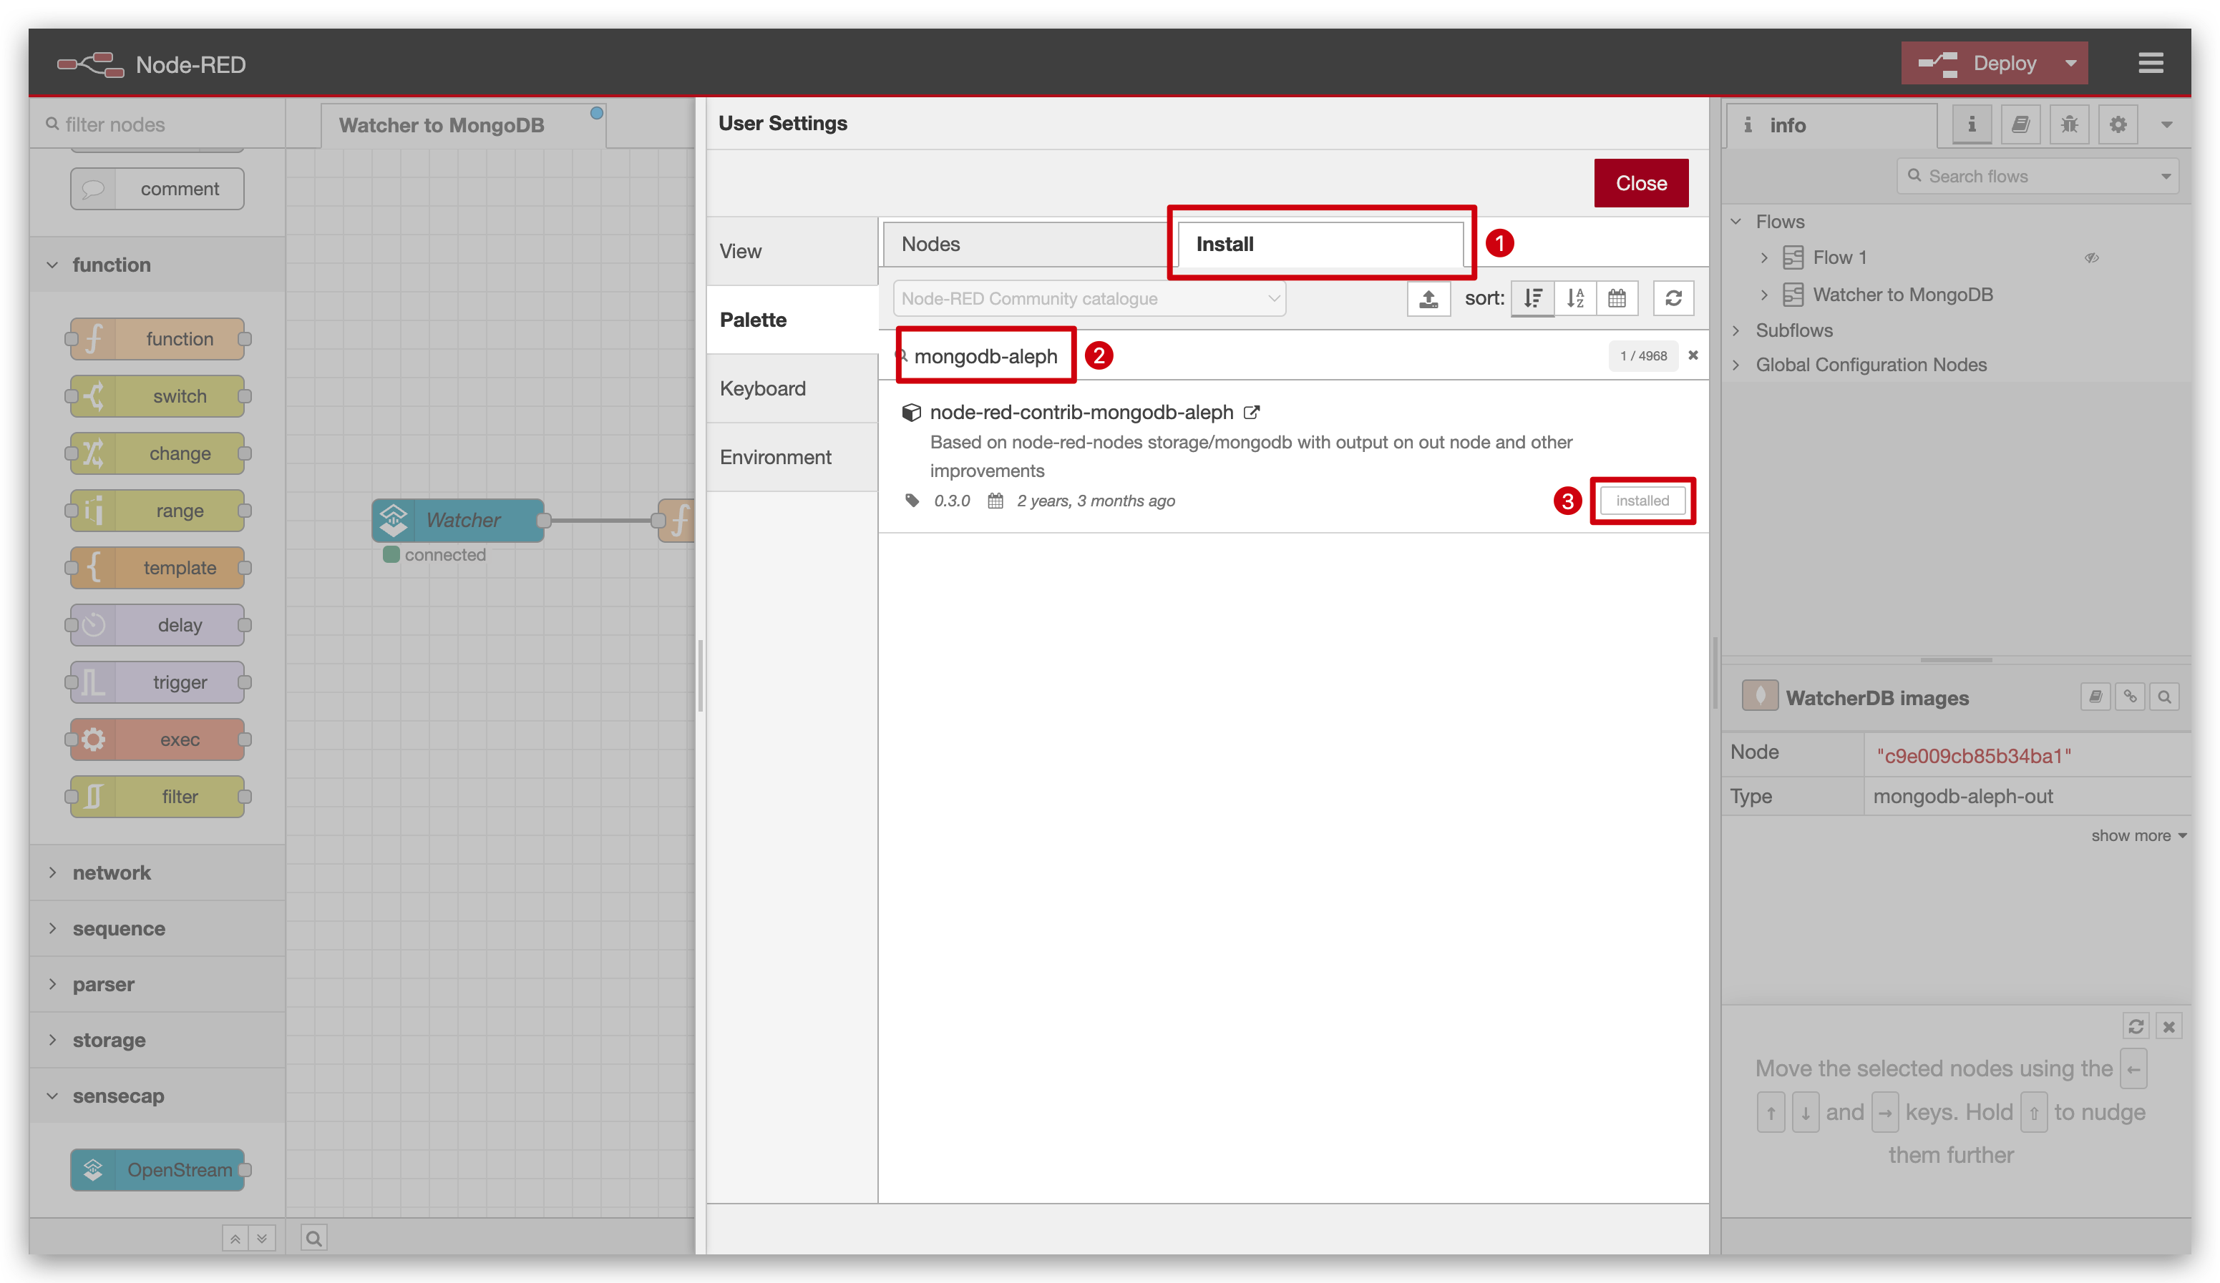2220x1283 pixels.
Task: Expand the sequence palette category
Action: pos(157,928)
